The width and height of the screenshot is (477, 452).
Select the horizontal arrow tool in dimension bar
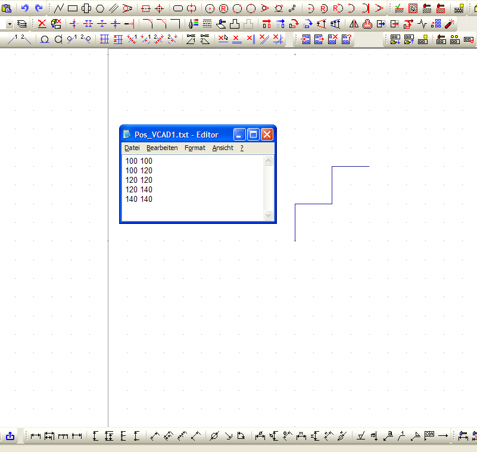click(443, 436)
